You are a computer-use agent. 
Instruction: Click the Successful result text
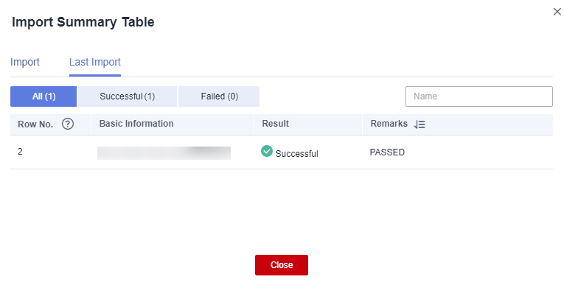(x=297, y=154)
